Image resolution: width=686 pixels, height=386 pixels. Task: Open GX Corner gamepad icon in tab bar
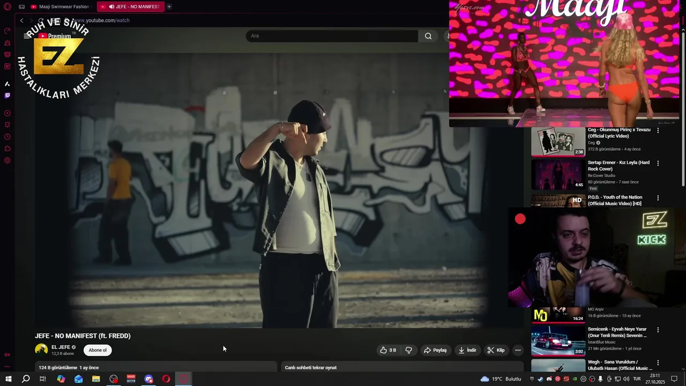[x=21, y=7]
